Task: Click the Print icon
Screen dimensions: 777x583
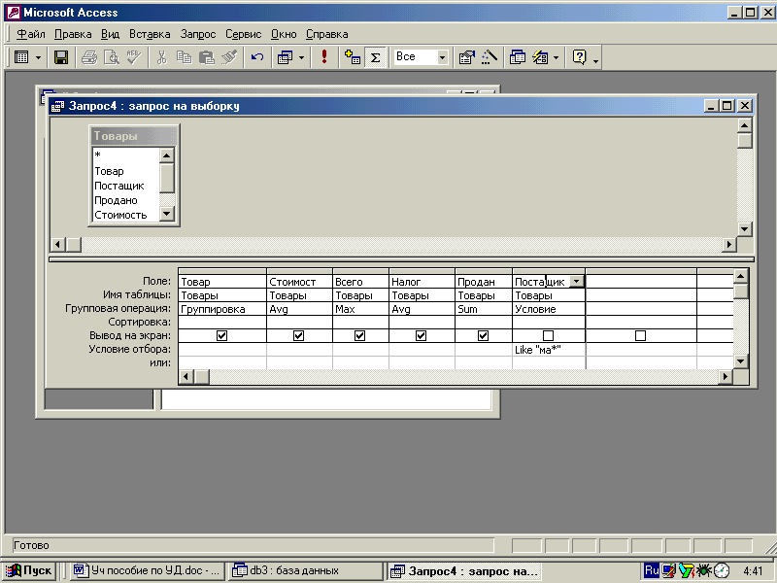Action: (89, 57)
